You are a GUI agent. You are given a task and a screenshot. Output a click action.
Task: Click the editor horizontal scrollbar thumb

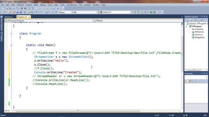pyautogui.click(x=78, y=110)
